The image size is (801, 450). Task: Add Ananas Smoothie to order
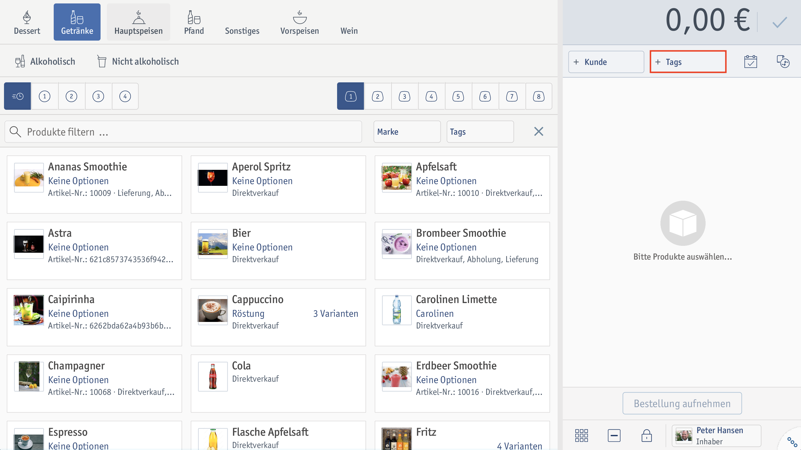pyautogui.click(x=94, y=184)
